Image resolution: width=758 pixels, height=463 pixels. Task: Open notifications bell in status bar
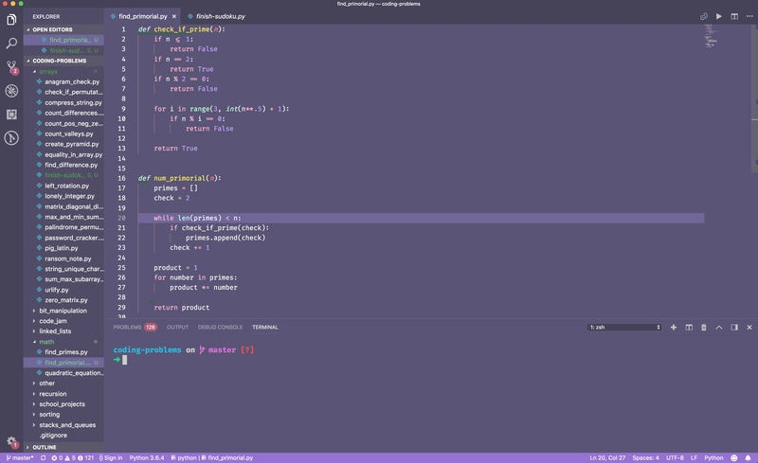click(748, 457)
